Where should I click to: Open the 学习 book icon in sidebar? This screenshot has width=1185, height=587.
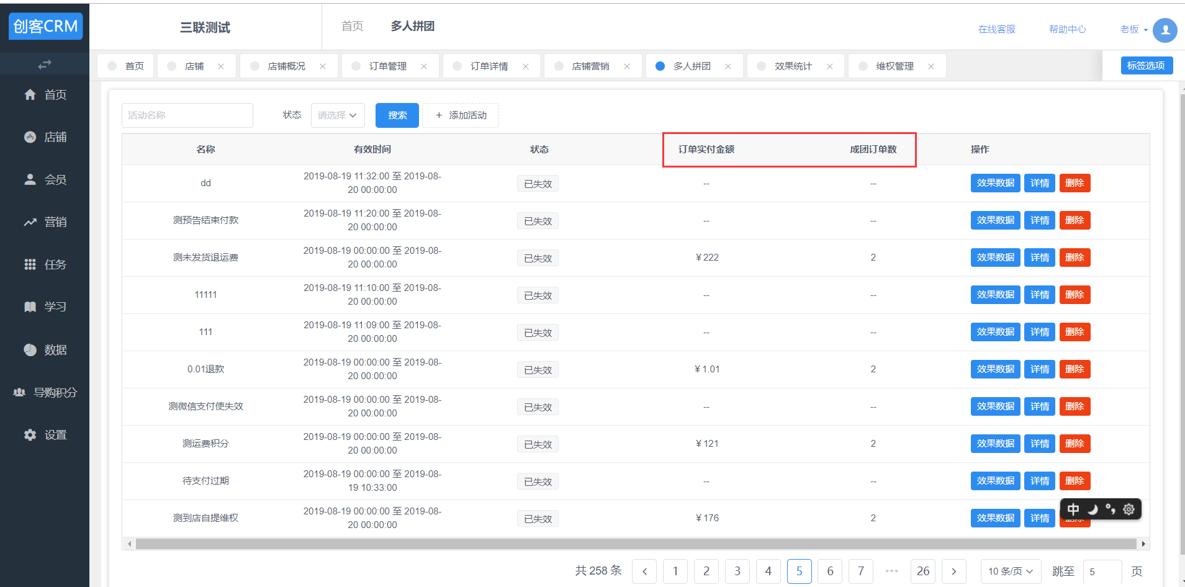[30, 307]
